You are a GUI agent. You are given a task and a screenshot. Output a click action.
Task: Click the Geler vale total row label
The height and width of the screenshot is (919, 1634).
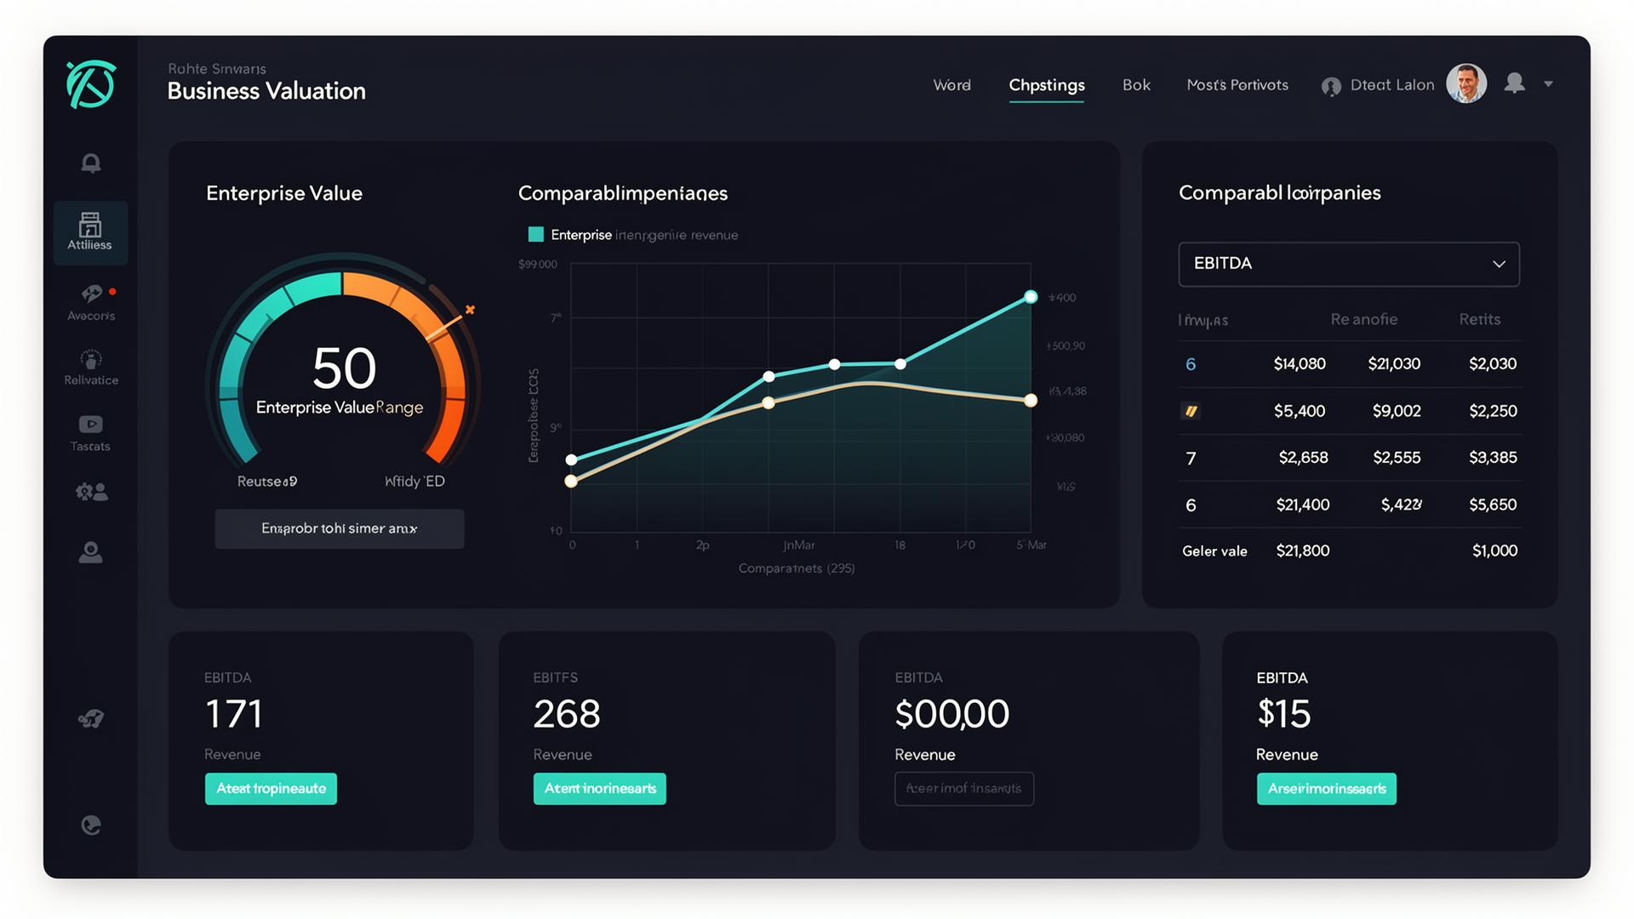coord(1214,551)
